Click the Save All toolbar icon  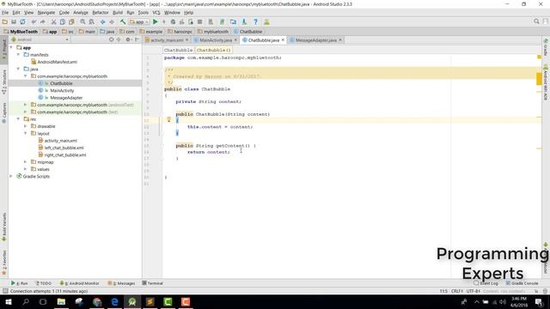(x=14, y=21)
